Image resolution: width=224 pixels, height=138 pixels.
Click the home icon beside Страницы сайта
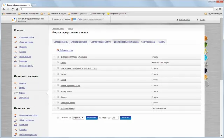(15, 37)
